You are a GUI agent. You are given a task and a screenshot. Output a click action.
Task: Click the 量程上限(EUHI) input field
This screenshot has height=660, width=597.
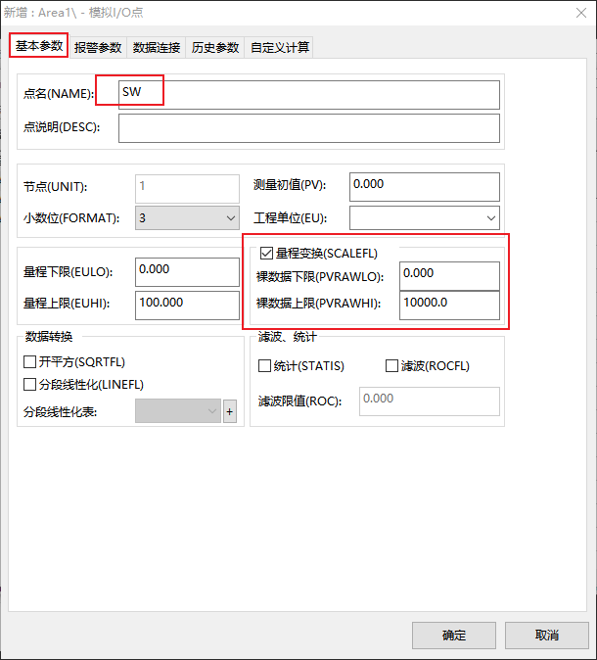(x=187, y=306)
